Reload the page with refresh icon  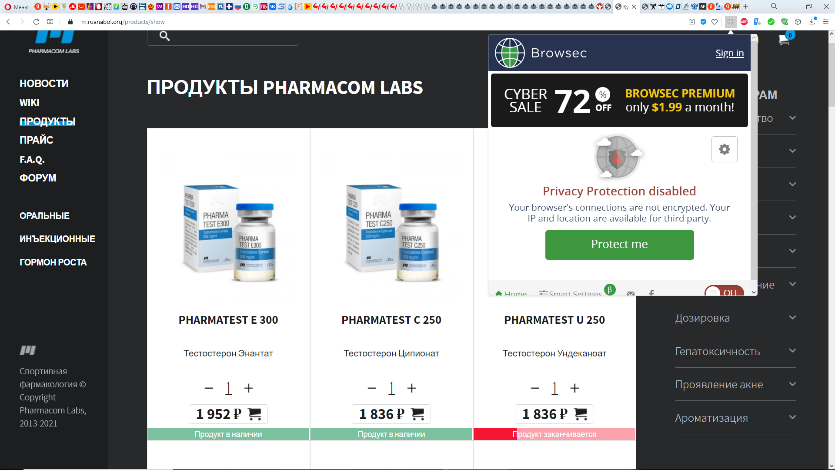(x=37, y=22)
